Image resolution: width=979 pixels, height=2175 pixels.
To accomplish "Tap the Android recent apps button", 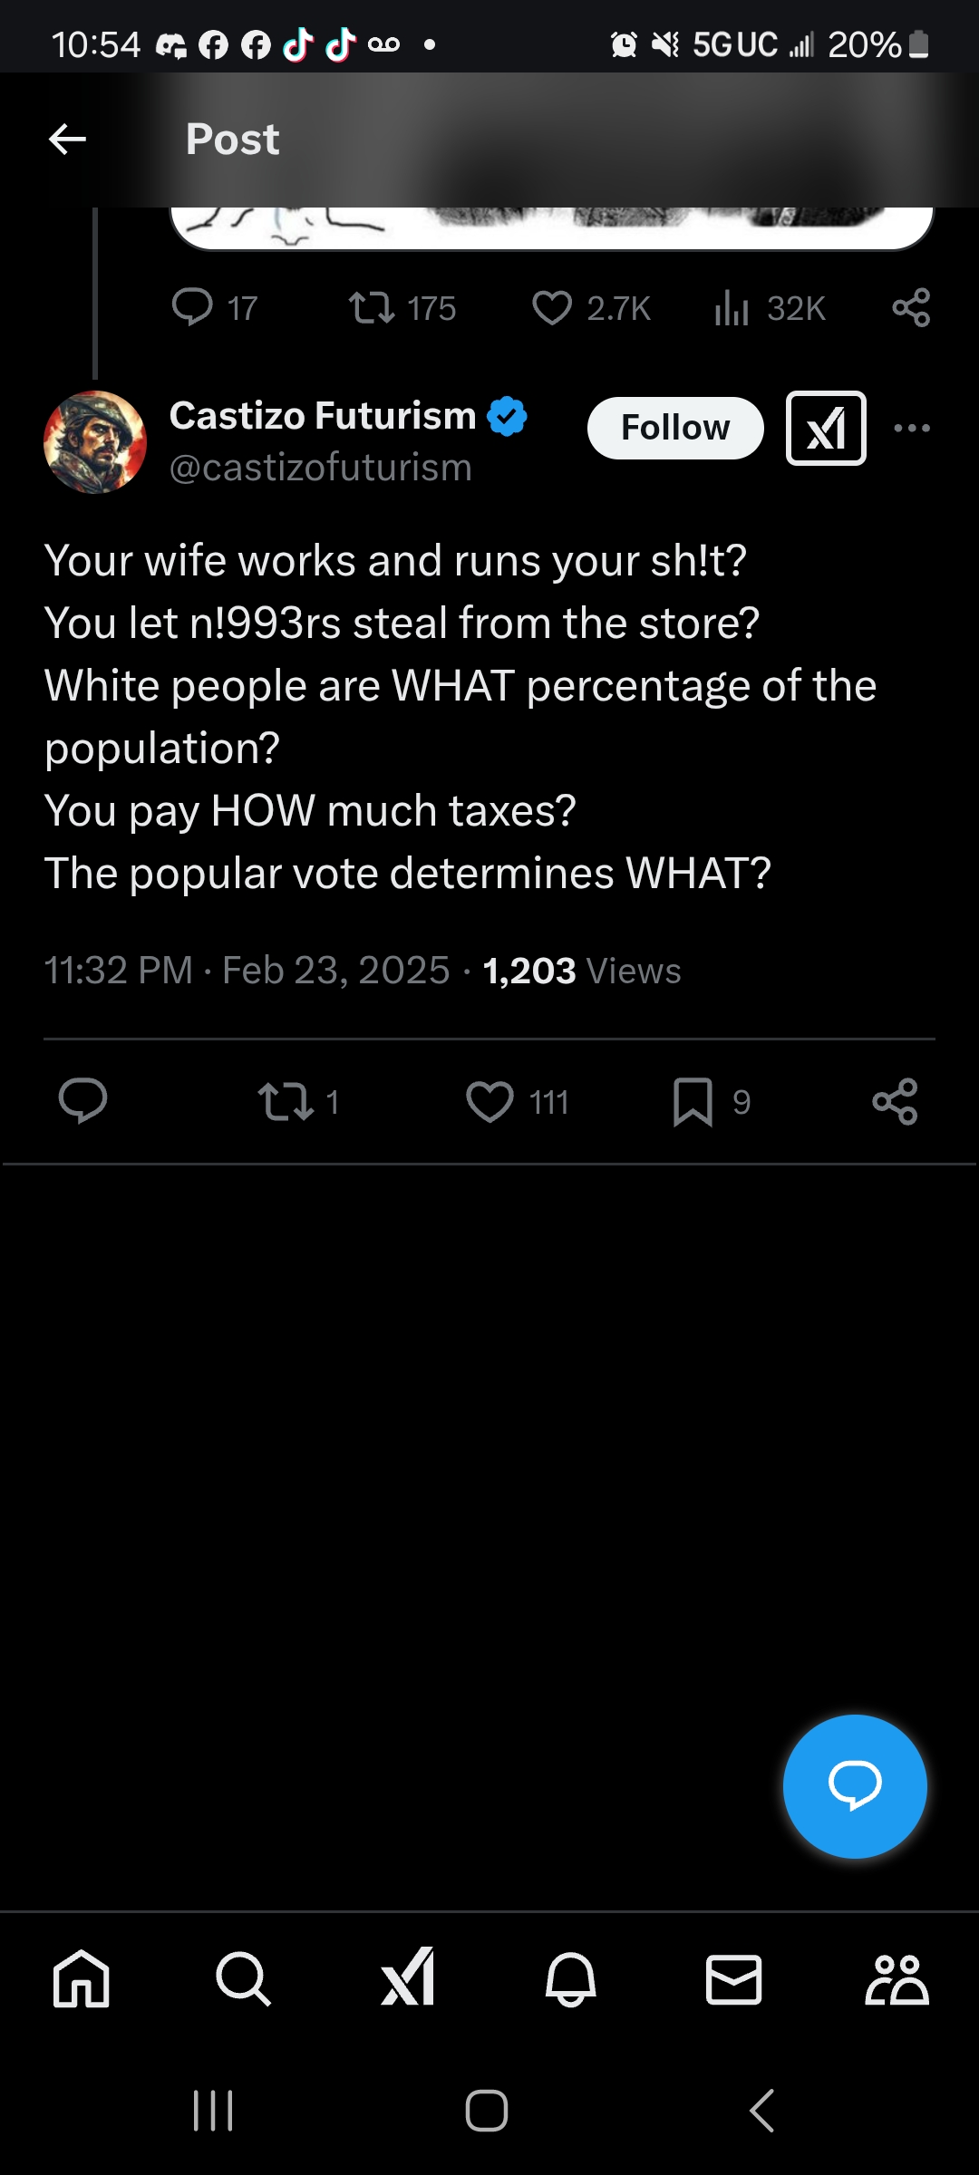I will (214, 2111).
